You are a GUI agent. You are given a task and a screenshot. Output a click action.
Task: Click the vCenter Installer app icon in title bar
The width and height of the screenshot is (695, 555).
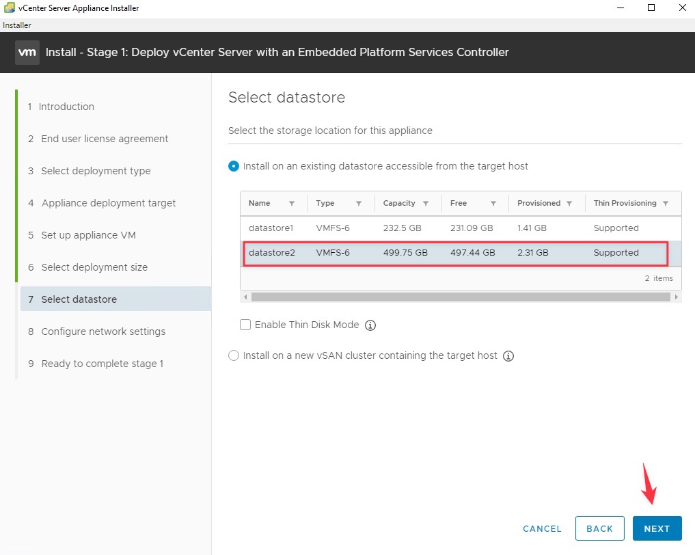10,8
